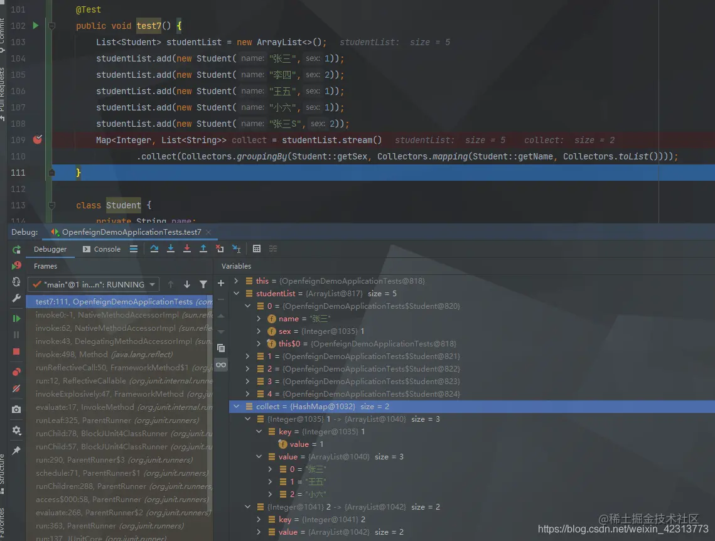Click Step Over in debugger toolbar
The width and height of the screenshot is (715, 541).
coord(154,249)
